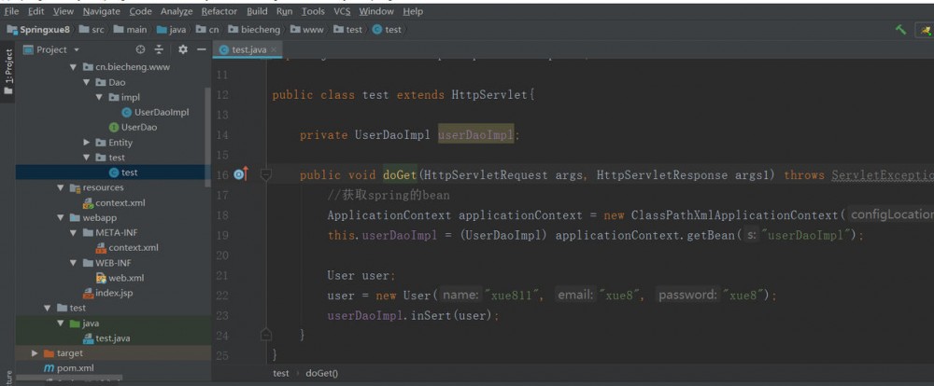
Task: Click the main breadcrumb folder
Action: click(x=130, y=29)
